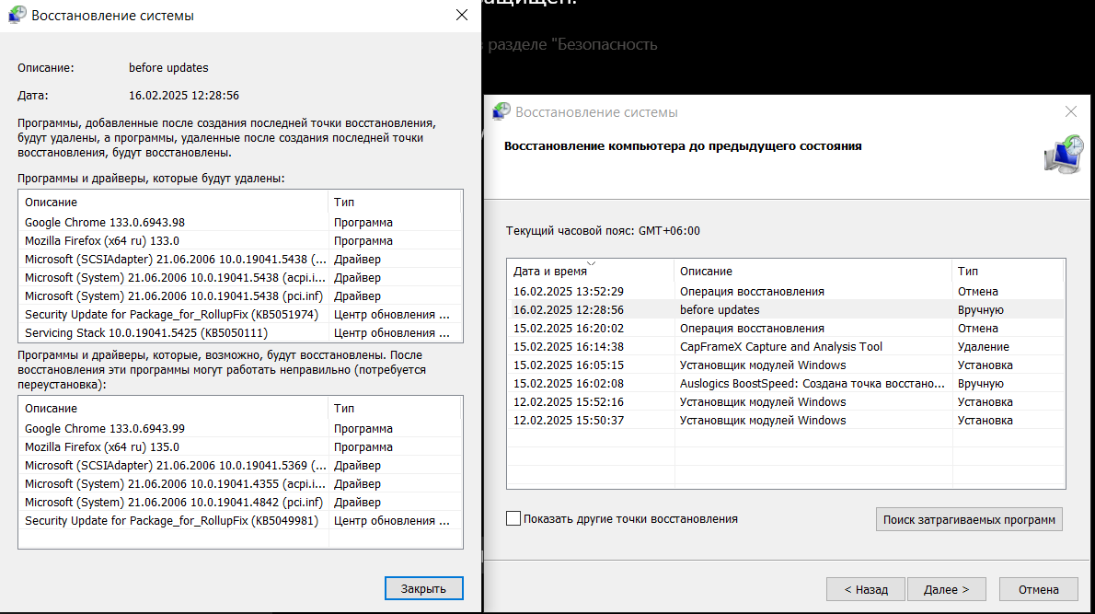Click the large System Restore computer graphic
Viewport: 1095px width, 614px height.
click(1063, 155)
